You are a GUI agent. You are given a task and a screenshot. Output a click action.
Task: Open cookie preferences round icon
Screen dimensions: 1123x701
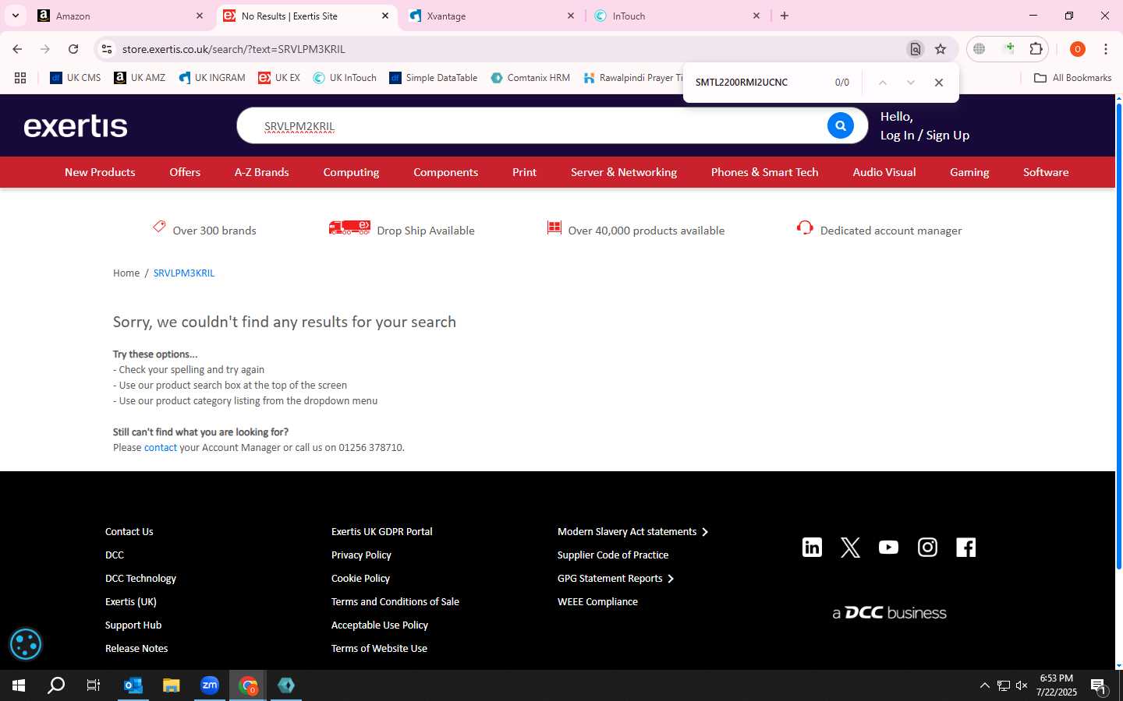pyautogui.click(x=25, y=644)
